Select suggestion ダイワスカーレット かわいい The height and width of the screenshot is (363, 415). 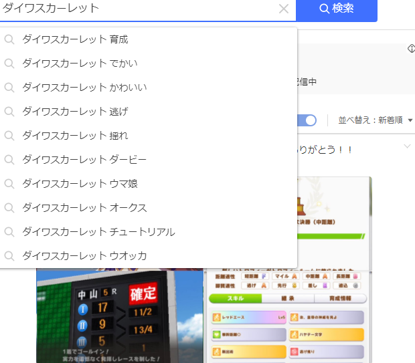[148, 88]
